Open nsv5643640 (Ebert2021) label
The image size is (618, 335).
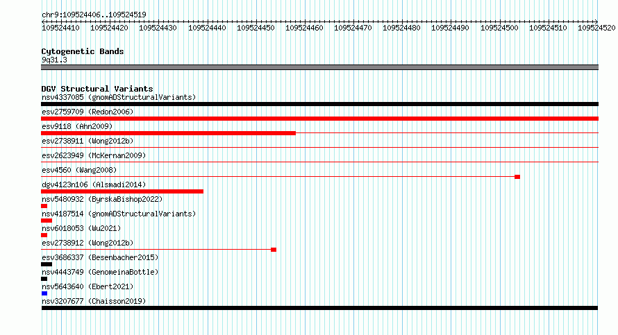coord(87,286)
